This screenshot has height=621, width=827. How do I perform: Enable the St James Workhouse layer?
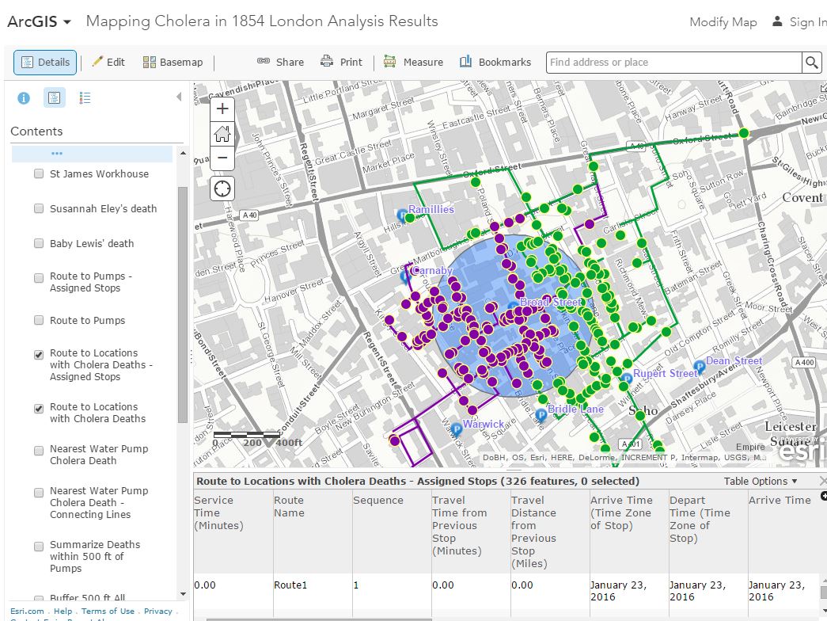click(x=38, y=173)
